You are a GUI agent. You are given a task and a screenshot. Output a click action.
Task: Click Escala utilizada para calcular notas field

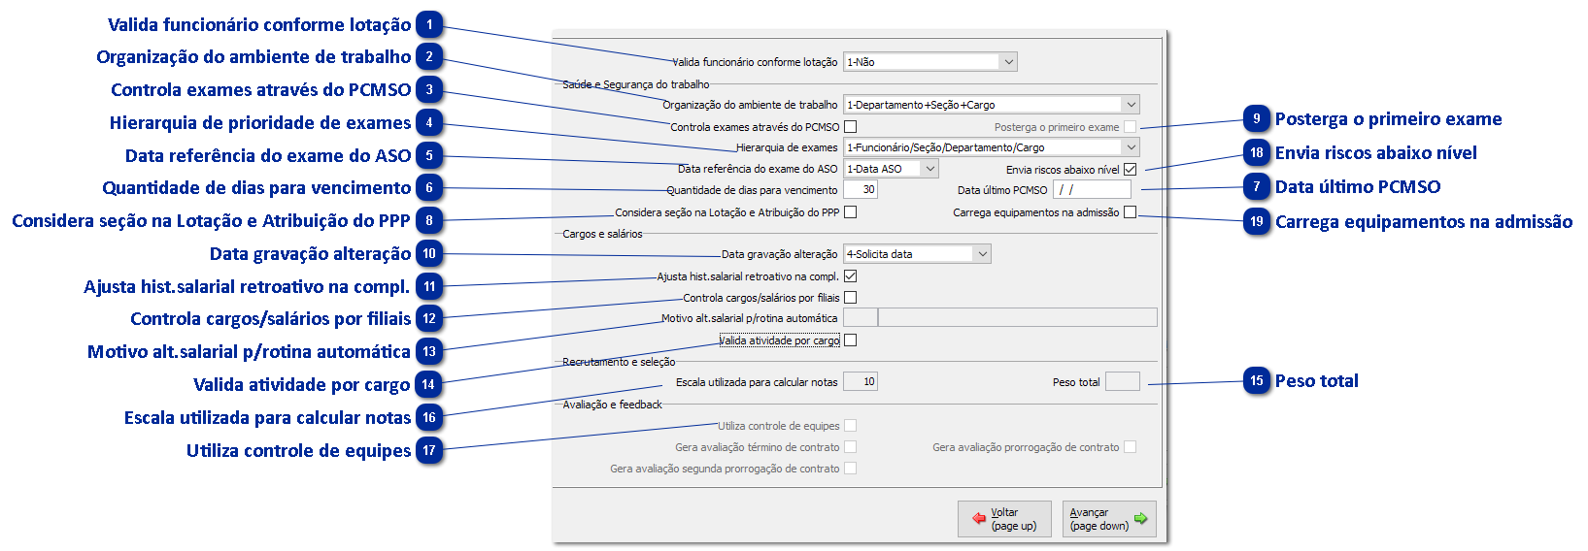(x=861, y=382)
